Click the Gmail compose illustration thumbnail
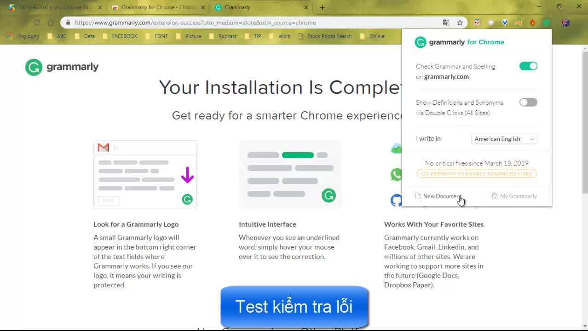Viewport: 588px width, 331px height. [145, 175]
